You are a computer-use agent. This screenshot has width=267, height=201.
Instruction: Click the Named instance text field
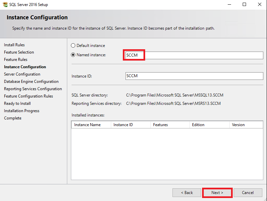coord(194,55)
